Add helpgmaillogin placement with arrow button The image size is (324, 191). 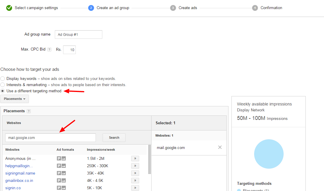coord(135,166)
